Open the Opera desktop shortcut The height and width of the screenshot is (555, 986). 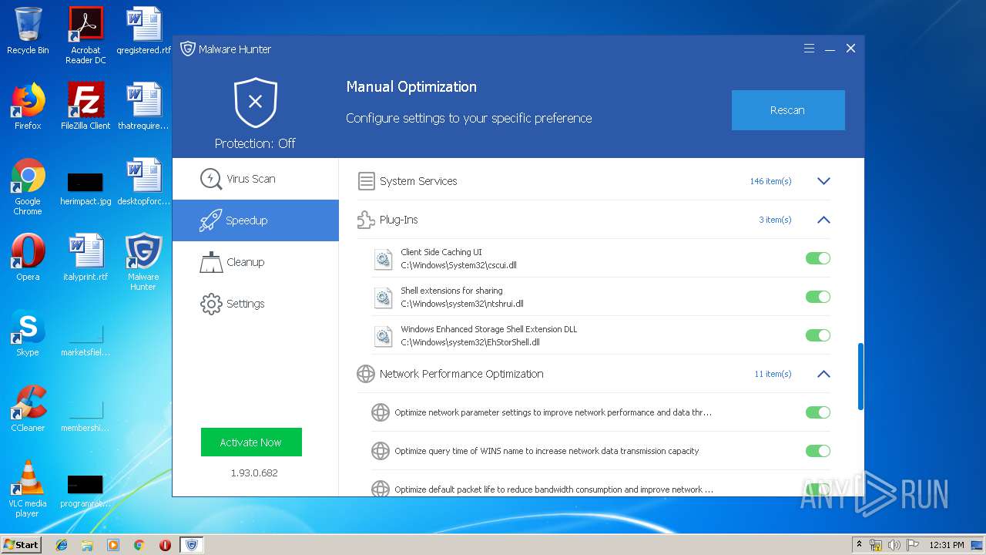tap(28, 258)
